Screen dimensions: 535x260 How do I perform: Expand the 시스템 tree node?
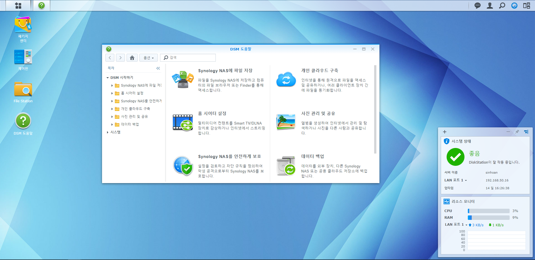[108, 132]
